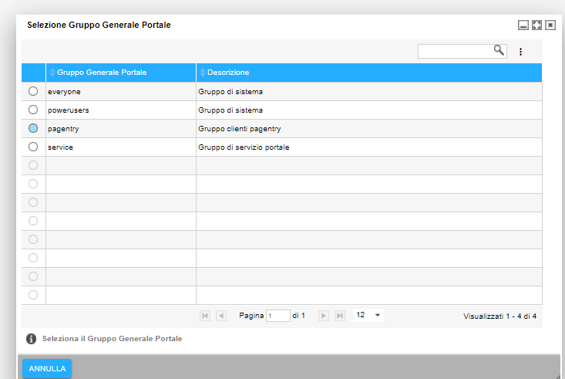Screen dimensions: 565x379
Task: Minimize the selection dialog window
Action: (523, 25)
